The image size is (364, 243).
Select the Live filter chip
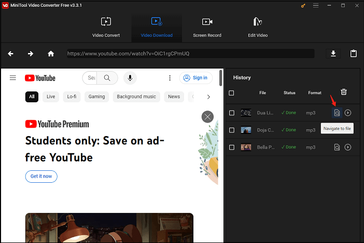coord(51,97)
